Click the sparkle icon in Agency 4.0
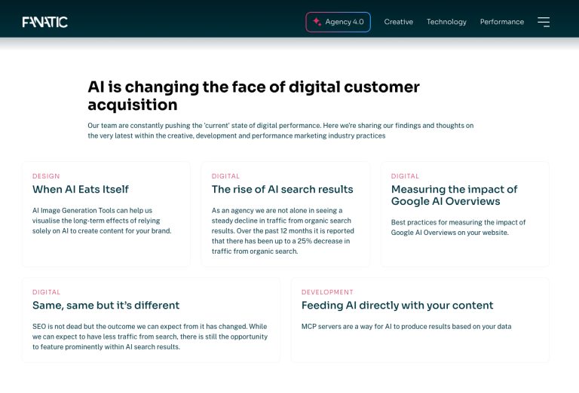 (x=317, y=22)
